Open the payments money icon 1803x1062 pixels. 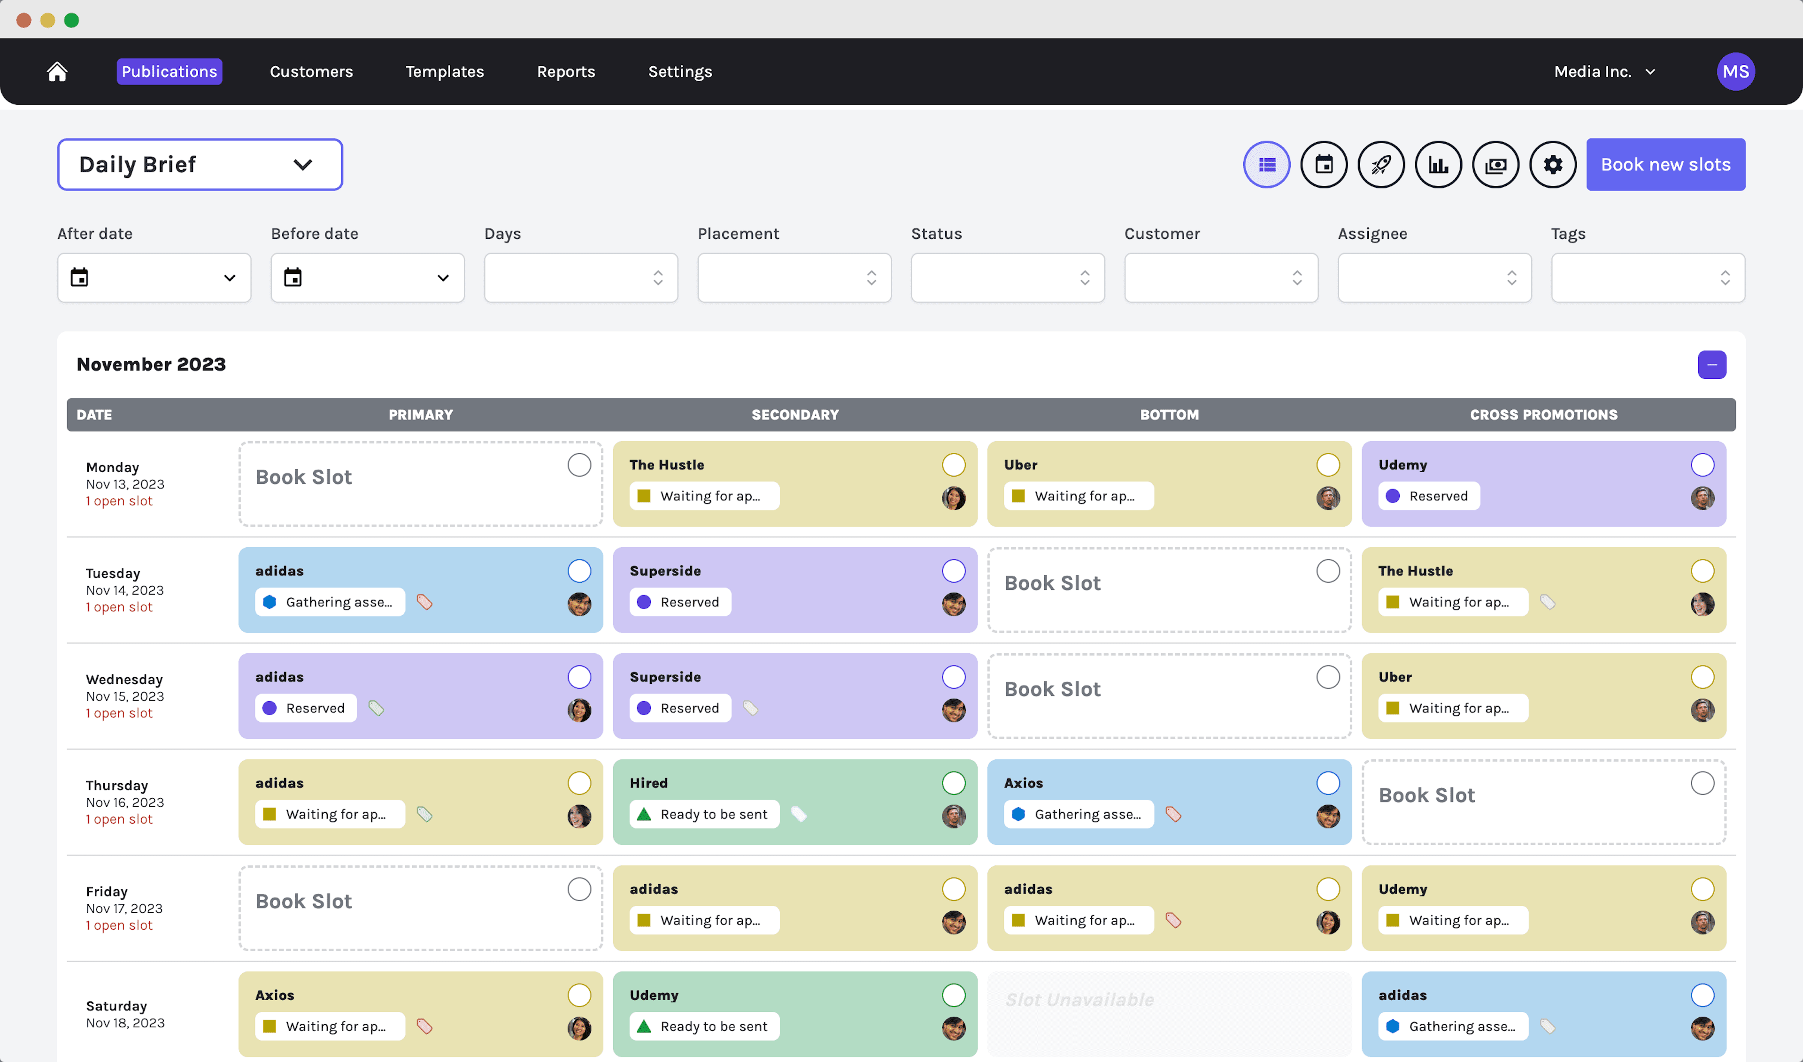(x=1496, y=165)
